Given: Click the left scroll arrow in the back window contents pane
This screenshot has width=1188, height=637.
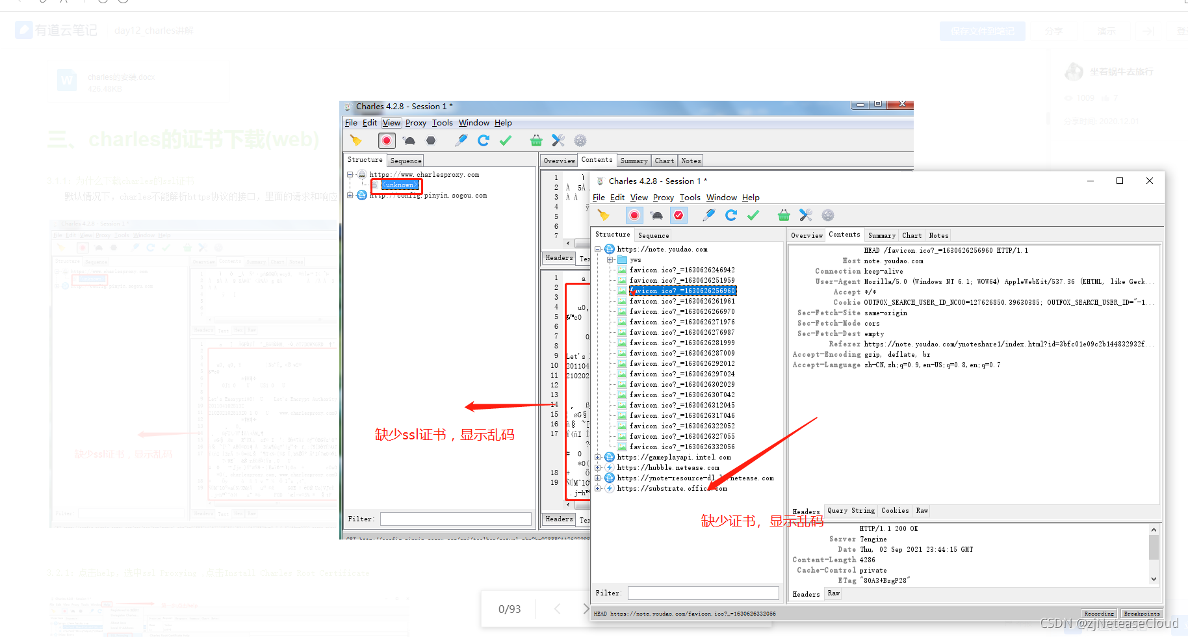Looking at the screenshot, I should coord(569,243).
